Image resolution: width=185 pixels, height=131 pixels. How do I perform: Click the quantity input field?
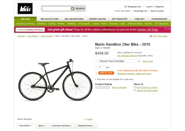102,67
